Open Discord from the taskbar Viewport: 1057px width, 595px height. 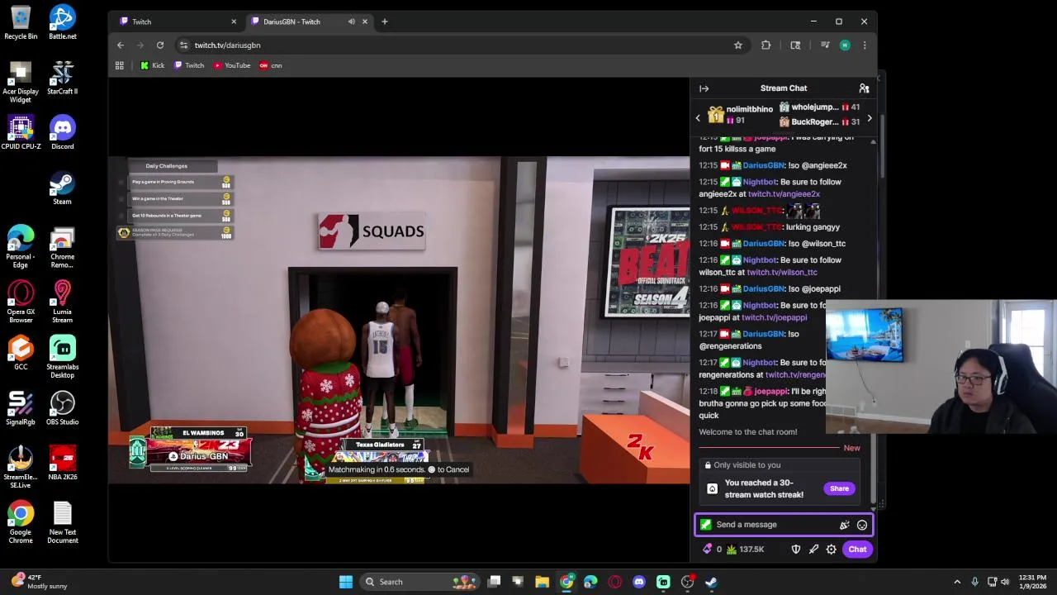click(x=639, y=582)
